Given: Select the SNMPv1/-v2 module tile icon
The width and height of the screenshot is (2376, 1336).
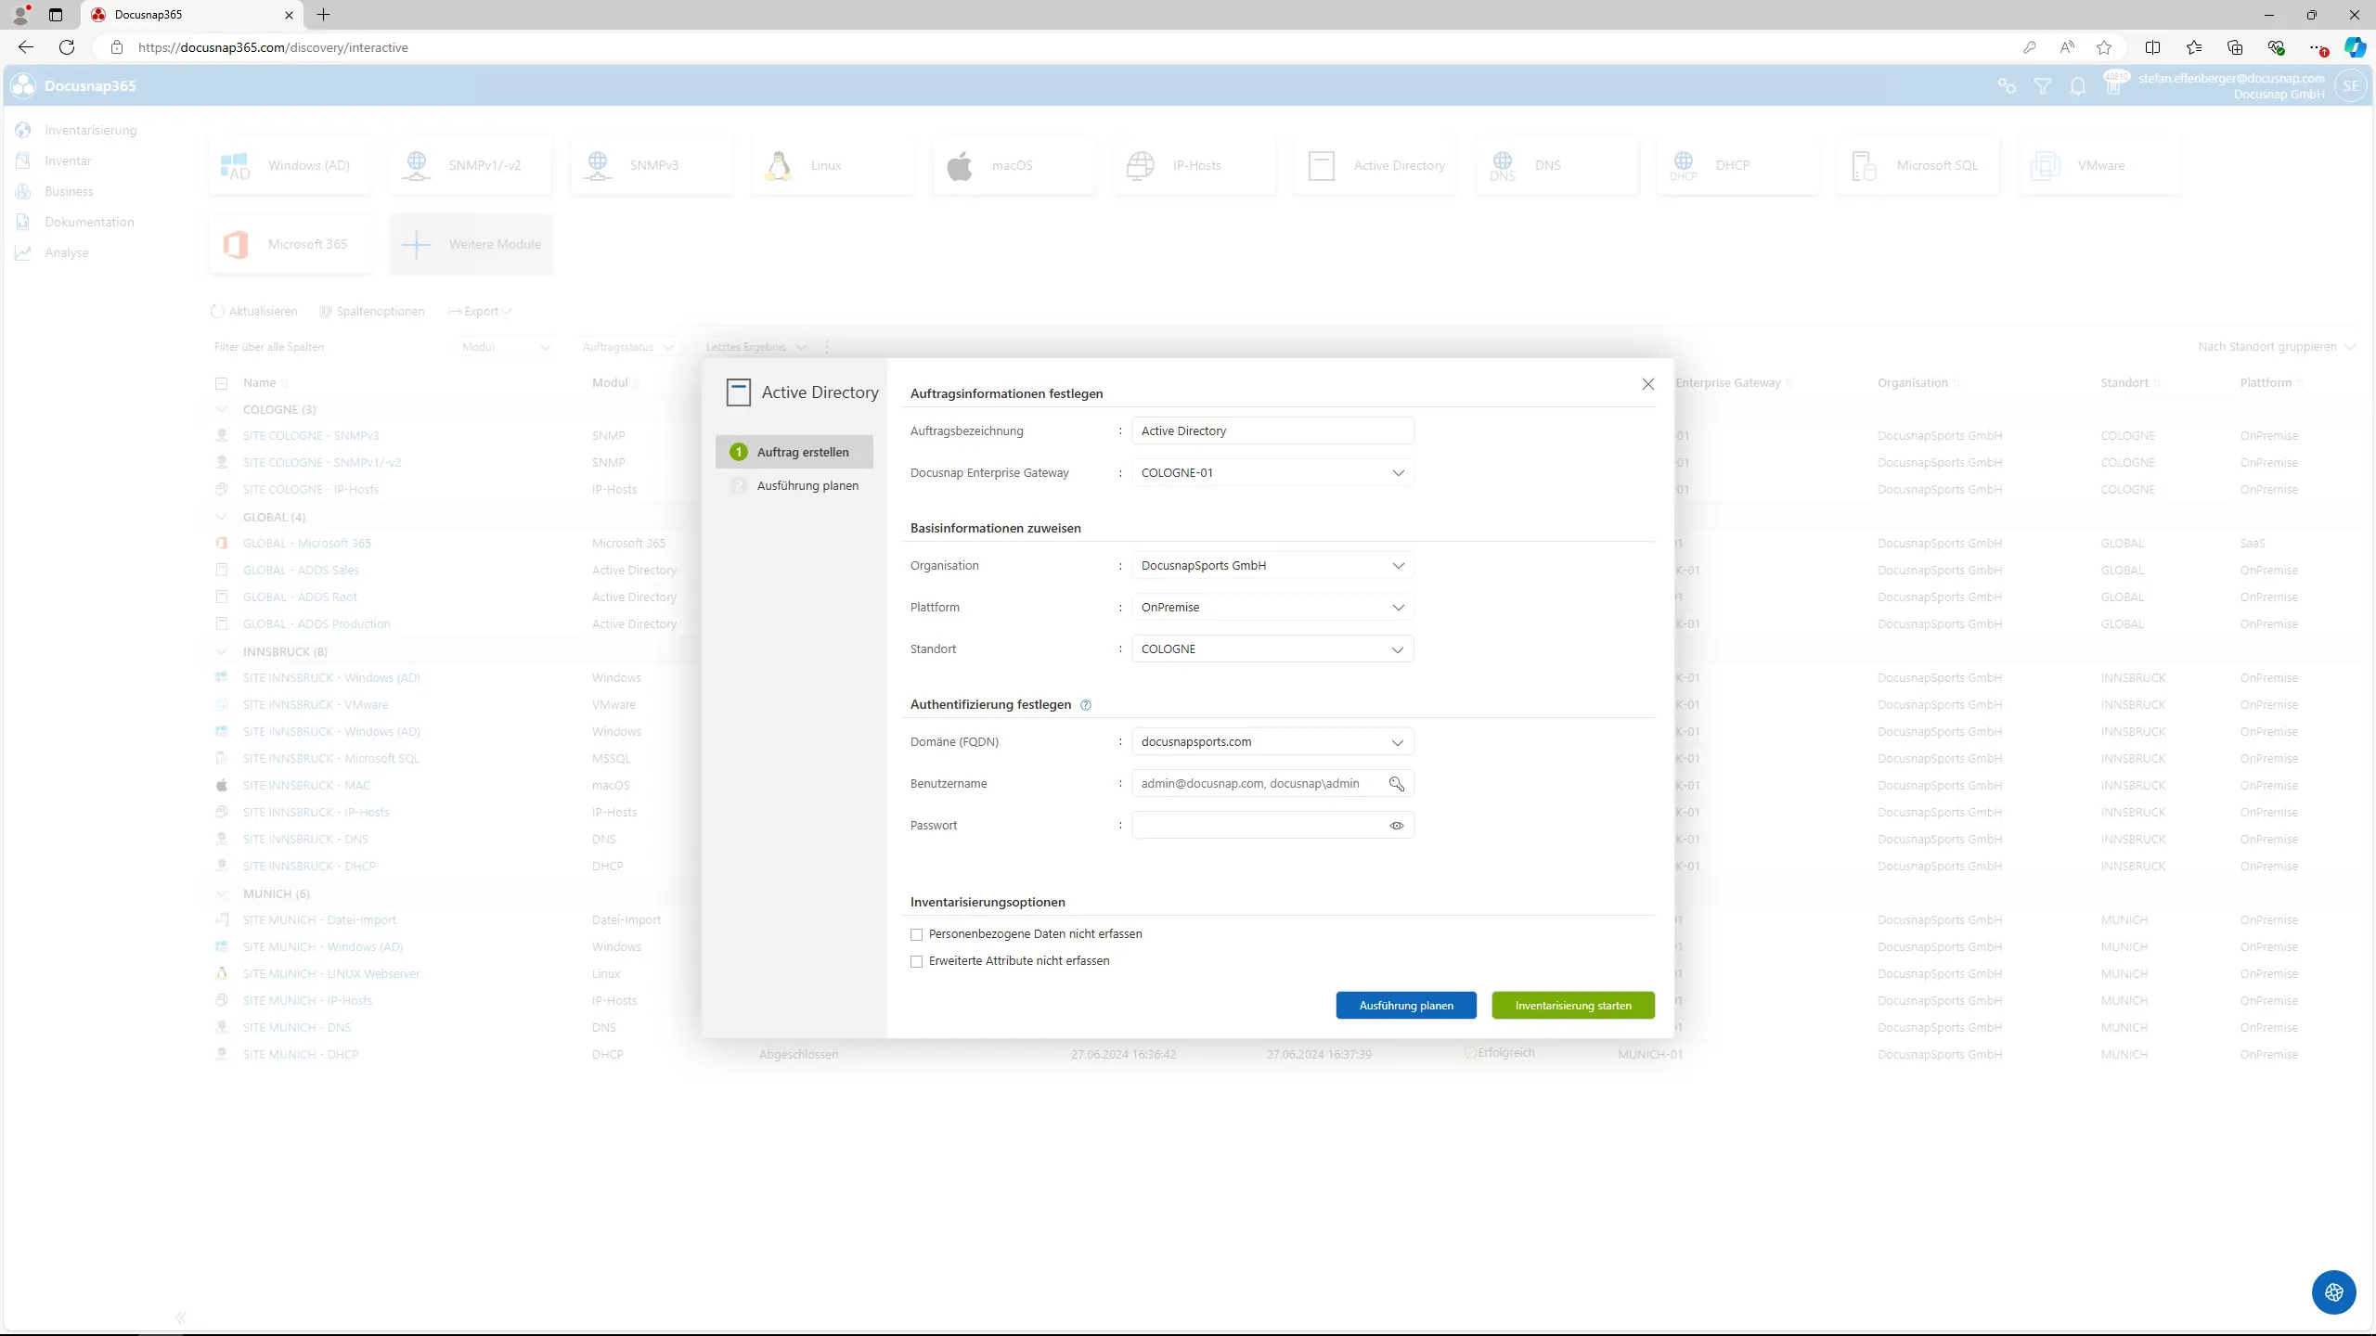Looking at the screenshot, I should click(417, 166).
